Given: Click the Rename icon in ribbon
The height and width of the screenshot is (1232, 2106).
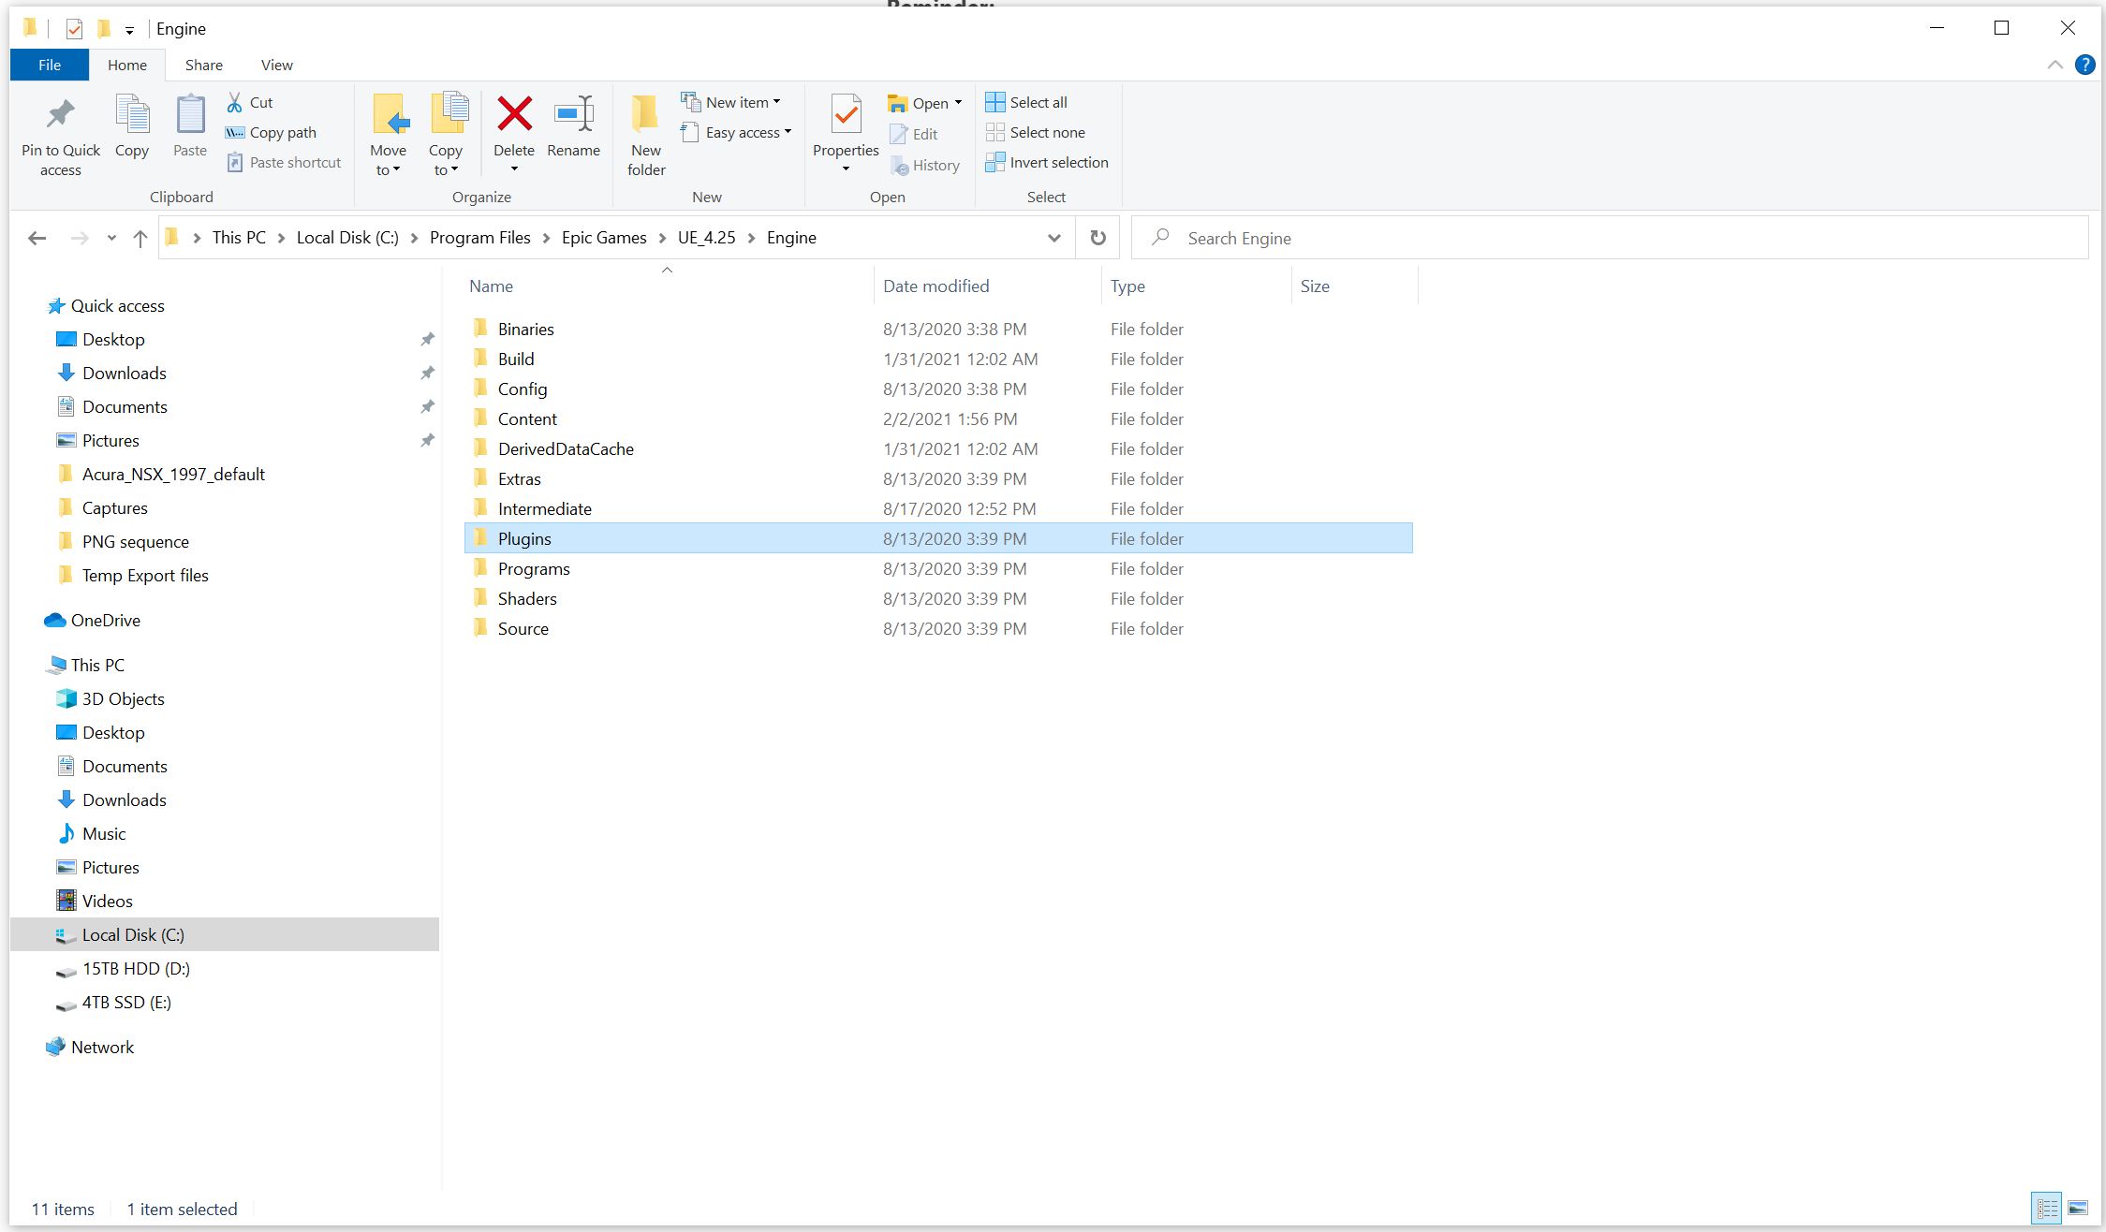Looking at the screenshot, I should [x=573, y=115].
